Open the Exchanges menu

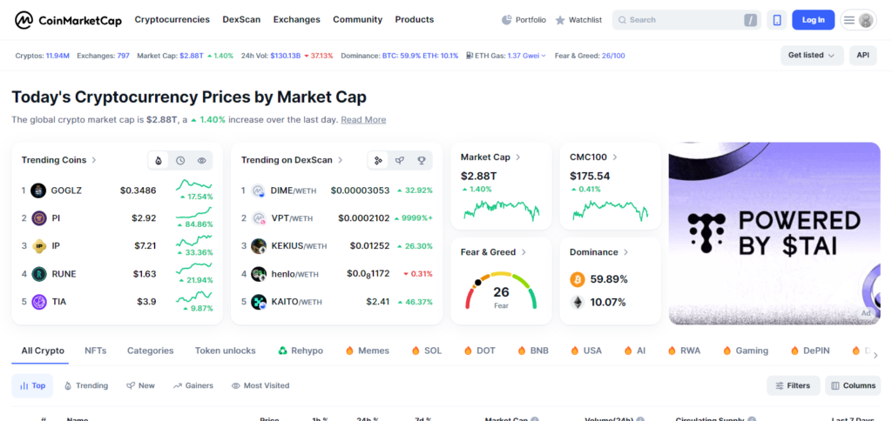pyautogui.click(x=296, y=19)
